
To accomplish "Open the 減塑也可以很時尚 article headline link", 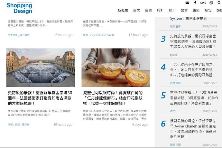I will [x=113, y=98].
